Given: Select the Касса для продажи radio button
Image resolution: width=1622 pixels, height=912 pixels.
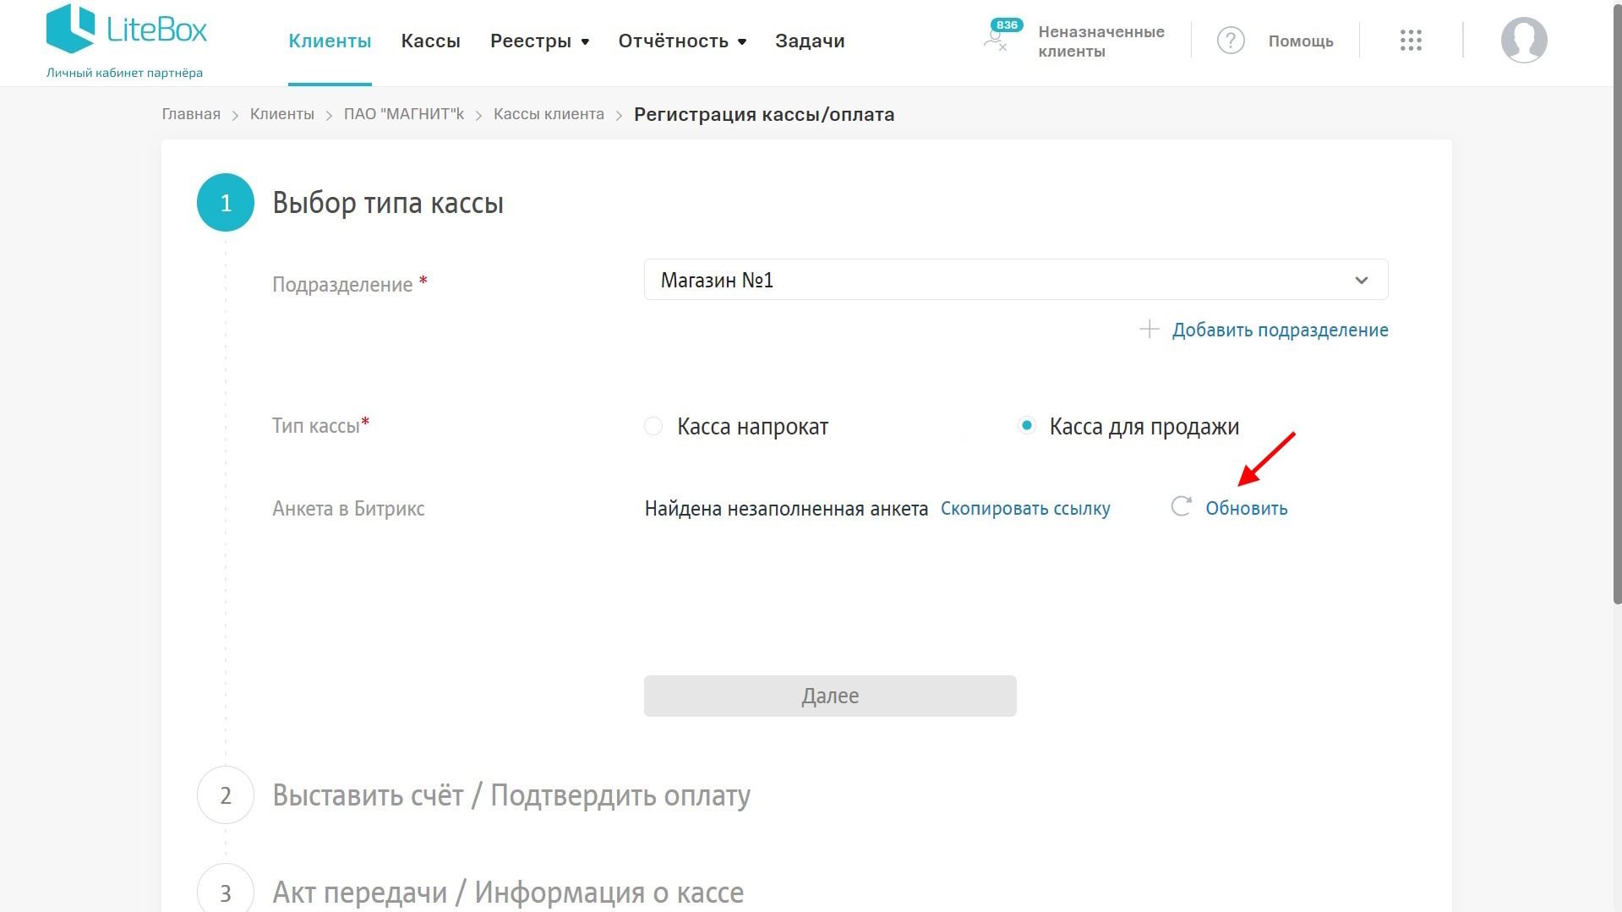Looking at the screenshot, I should pos(1026,426).
